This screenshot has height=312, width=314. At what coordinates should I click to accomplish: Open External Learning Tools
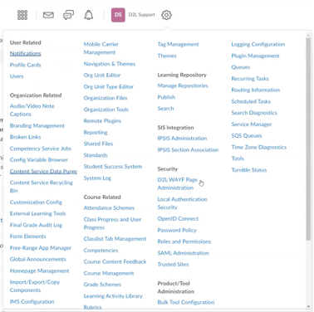tap(38, 213)
